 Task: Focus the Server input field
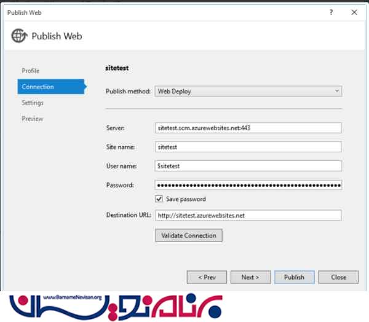click(x=248, y=128)
